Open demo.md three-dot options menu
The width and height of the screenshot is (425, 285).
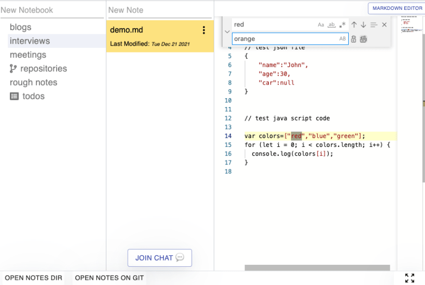[204, 30]
